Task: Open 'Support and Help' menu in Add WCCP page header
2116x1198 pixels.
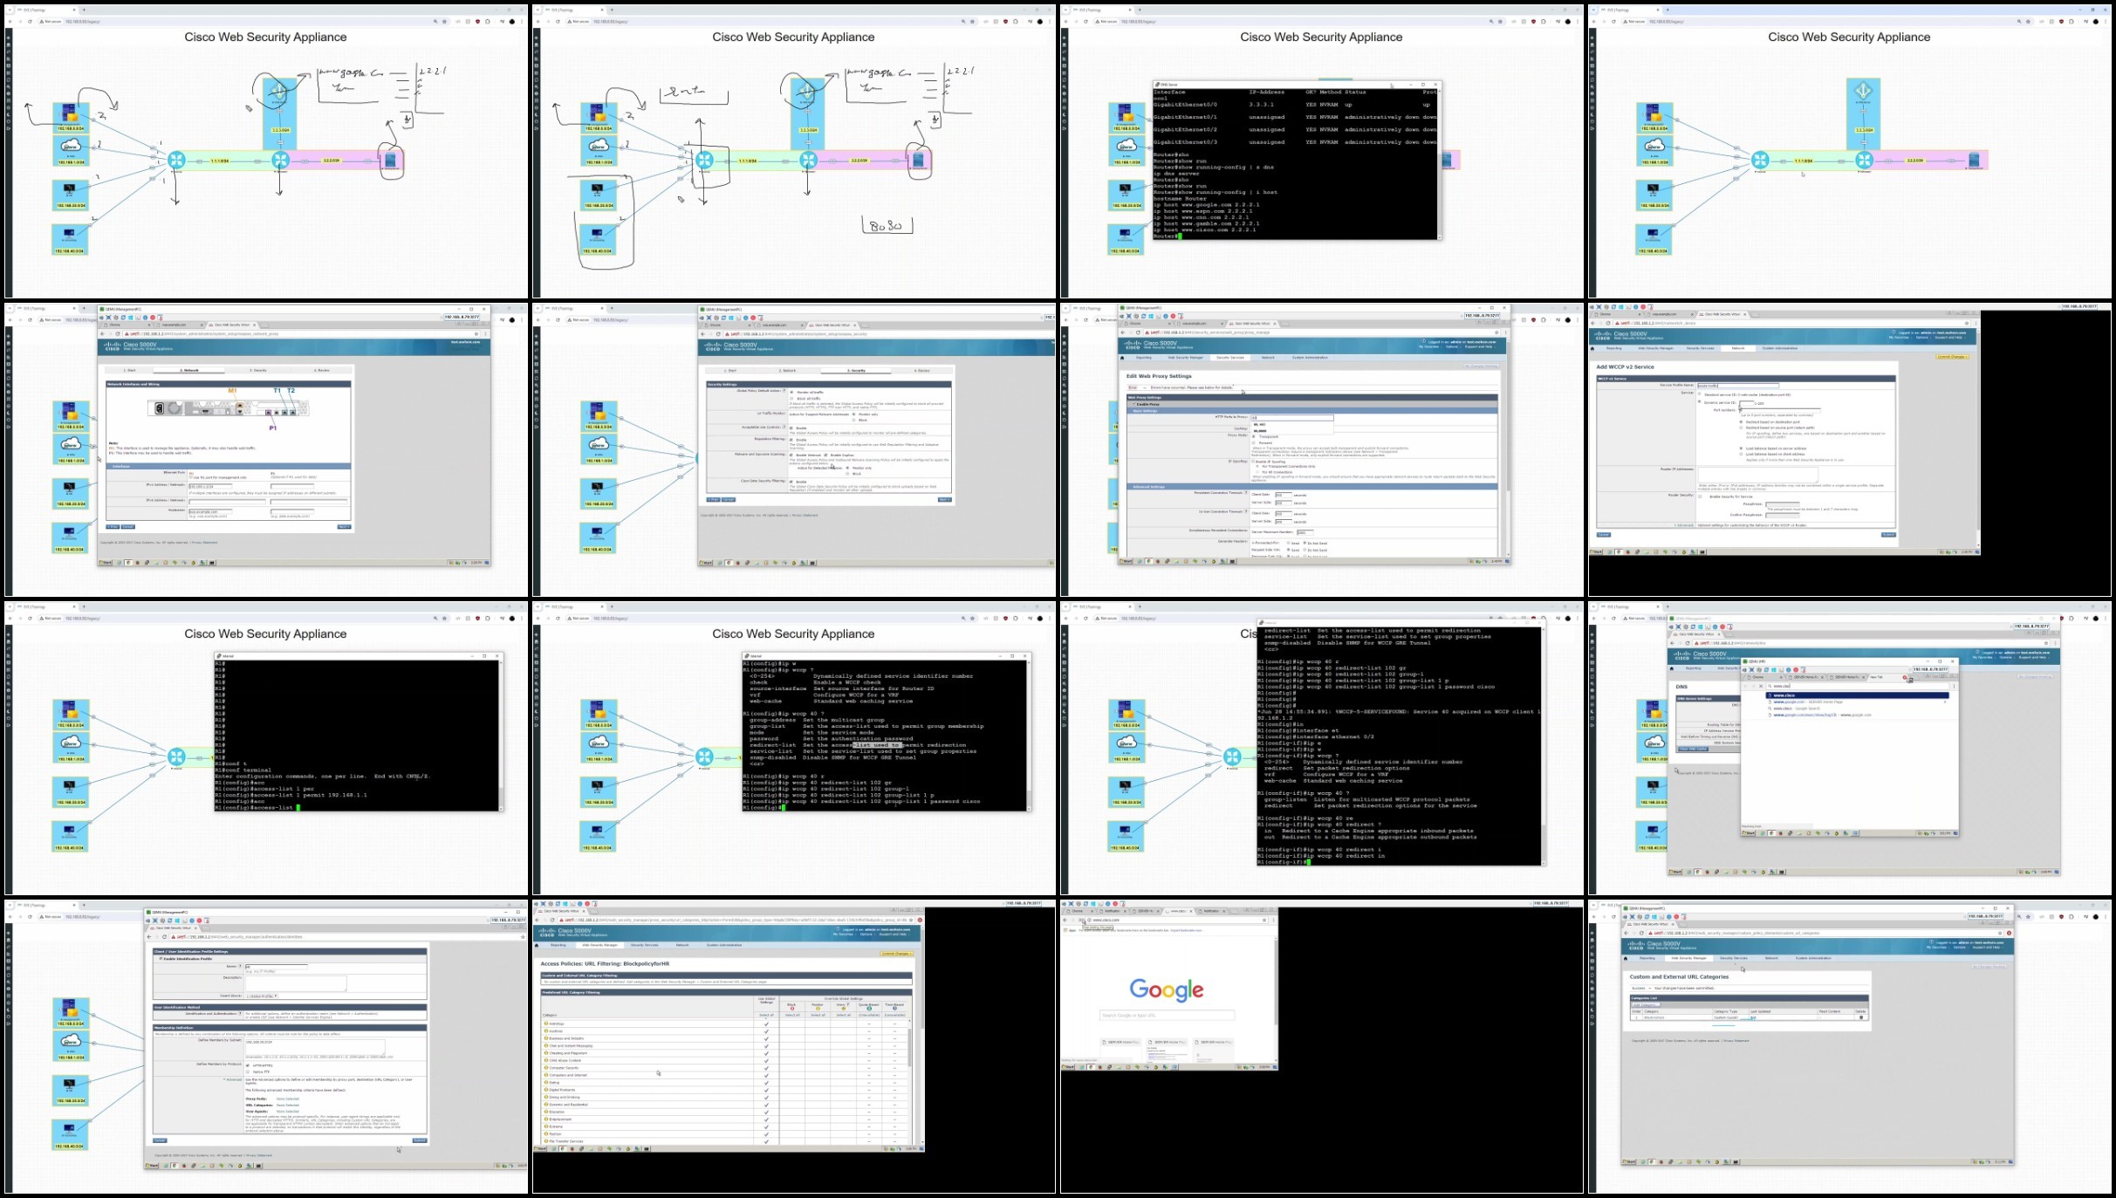Action: [1948, 338]
